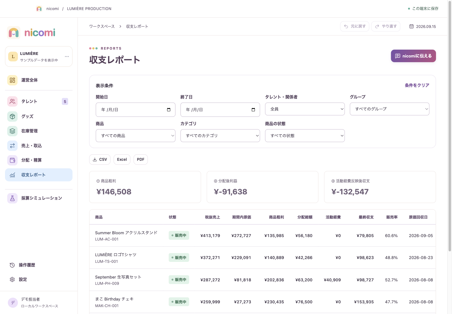Screen dimensions: 452x314
Task: Click the nicomiに伝える button
Action: pyautogui.click(x=413, y=56)
